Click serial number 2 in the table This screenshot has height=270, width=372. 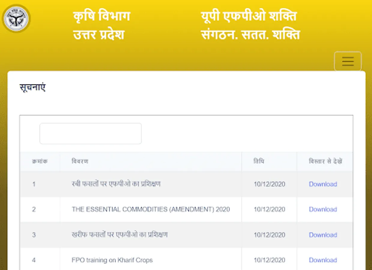coord(34,209)
